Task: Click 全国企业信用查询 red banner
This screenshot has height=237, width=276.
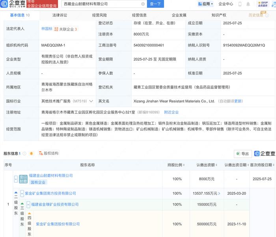Action: (42, 4)
